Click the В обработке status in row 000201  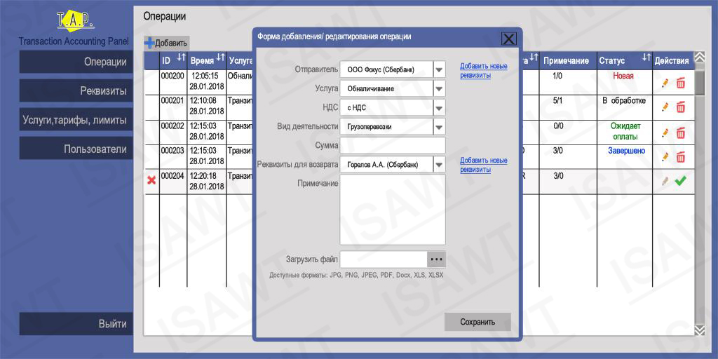coord(623,101)
